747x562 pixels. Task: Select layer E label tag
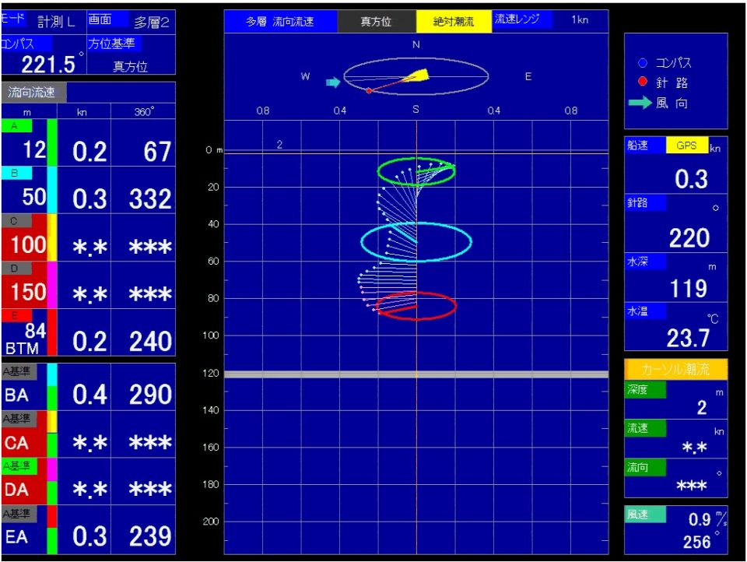16,315
